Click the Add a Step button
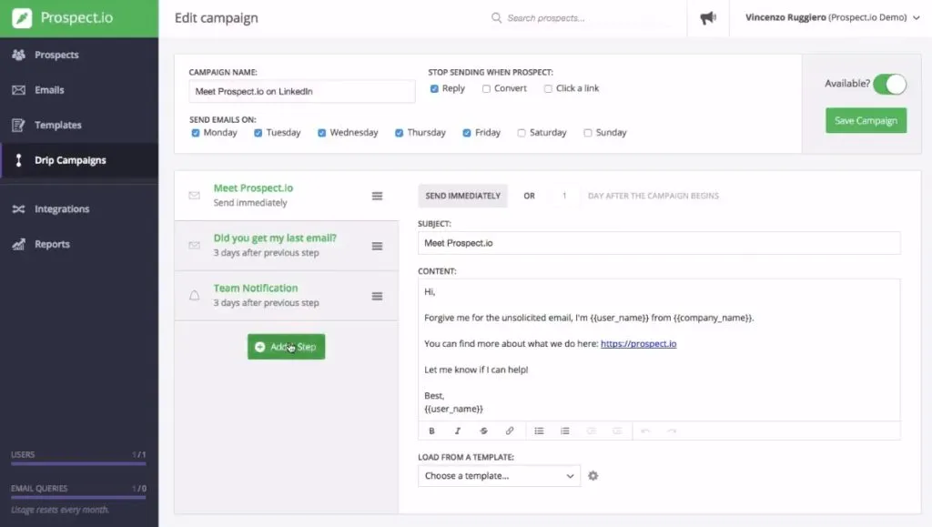932x527 pixels. [286, 347]
